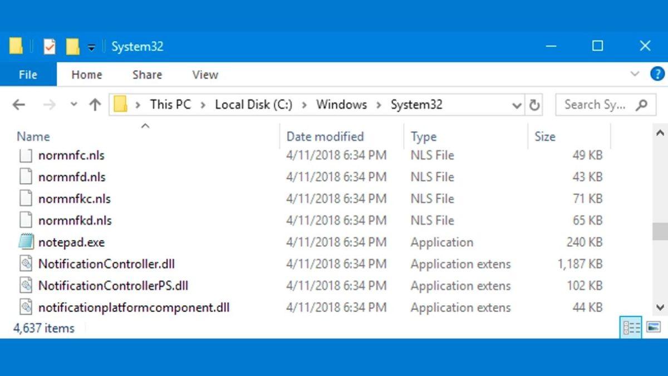Switch to Details view layout

click(x=631, y=328)
